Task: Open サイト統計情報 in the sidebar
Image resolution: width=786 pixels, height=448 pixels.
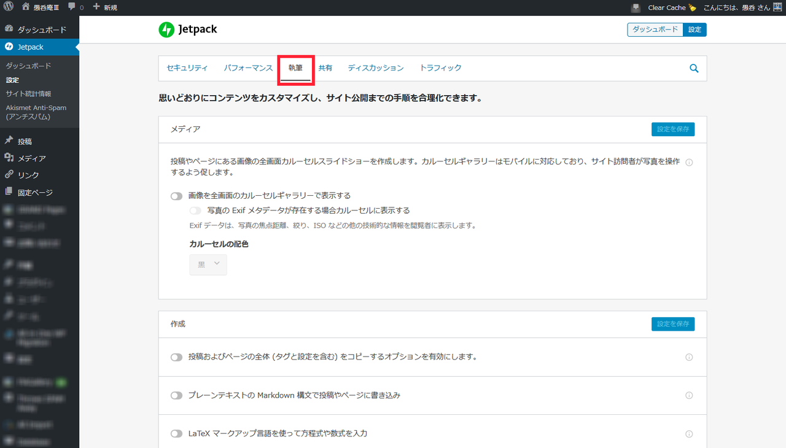Action: [28, 94]
